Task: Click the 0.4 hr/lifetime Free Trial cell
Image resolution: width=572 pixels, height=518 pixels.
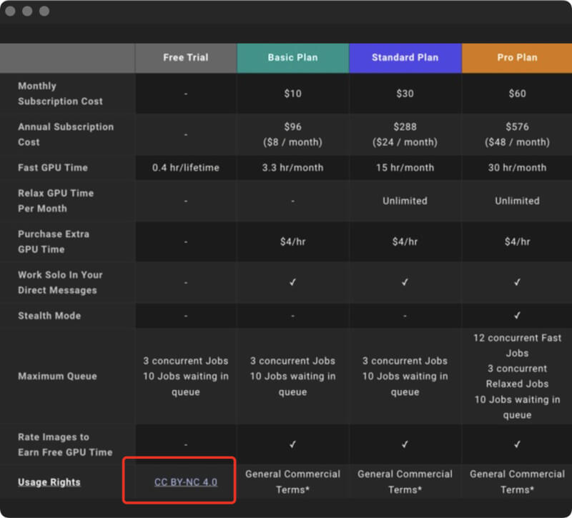Action: coord(185,168)
